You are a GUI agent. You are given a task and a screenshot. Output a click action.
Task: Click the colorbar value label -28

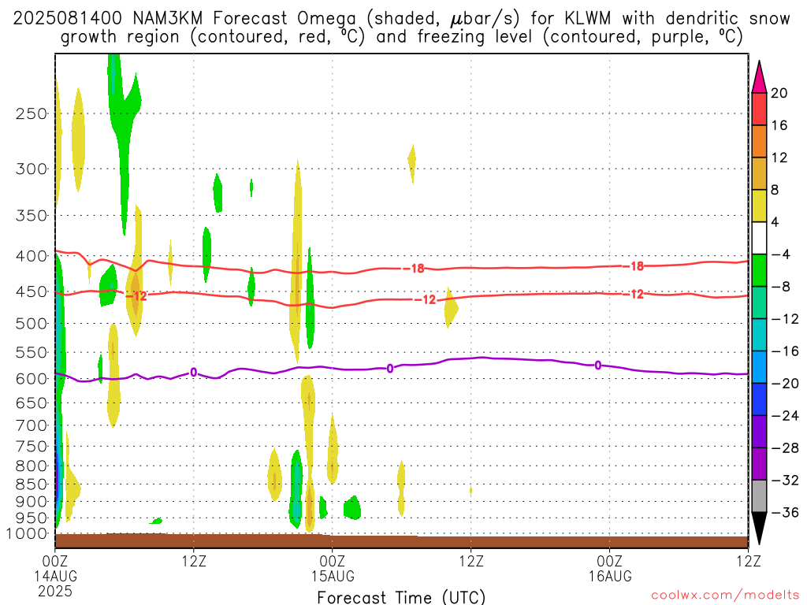[x=785, y=448]
